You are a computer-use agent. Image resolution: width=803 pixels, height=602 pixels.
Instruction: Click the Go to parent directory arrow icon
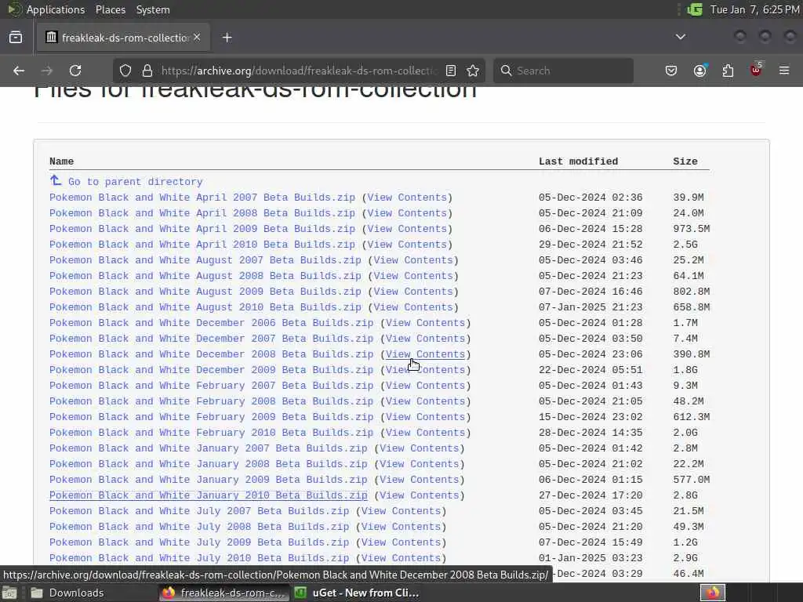(x=56, y=180)
